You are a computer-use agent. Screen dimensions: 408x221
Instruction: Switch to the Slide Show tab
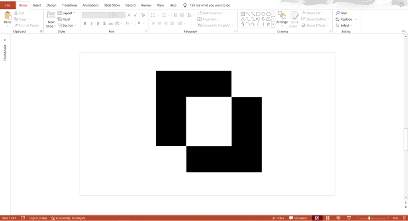[x=112, y=5]
